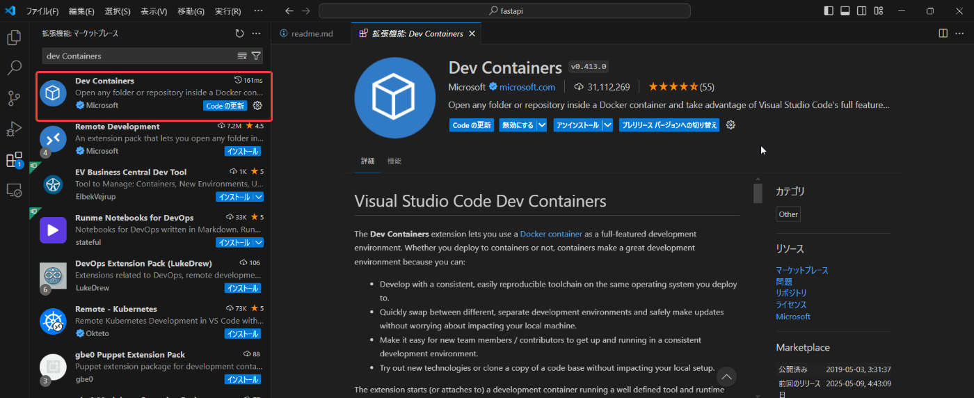Go forward in navigation history
Viewport: 974px width, 398px height.
(x=306, y=11)
